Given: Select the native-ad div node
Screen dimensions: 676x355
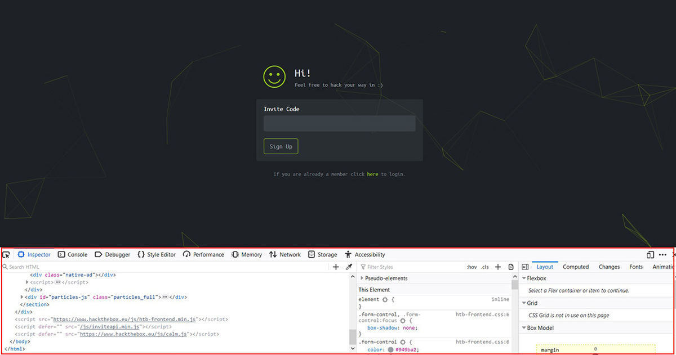Looking at the screenshot, I should coord(73,275).
